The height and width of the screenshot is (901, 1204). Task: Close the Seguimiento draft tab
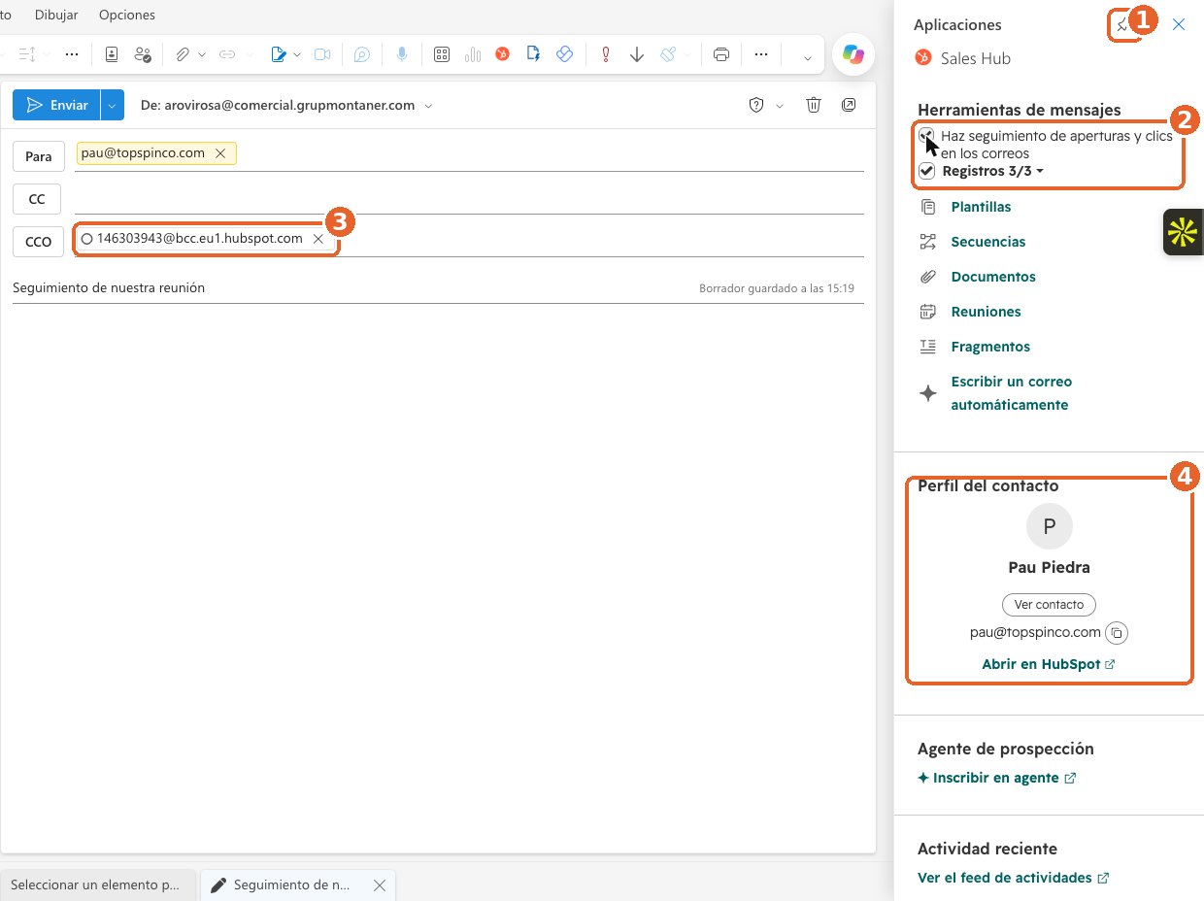pos(380,885)
